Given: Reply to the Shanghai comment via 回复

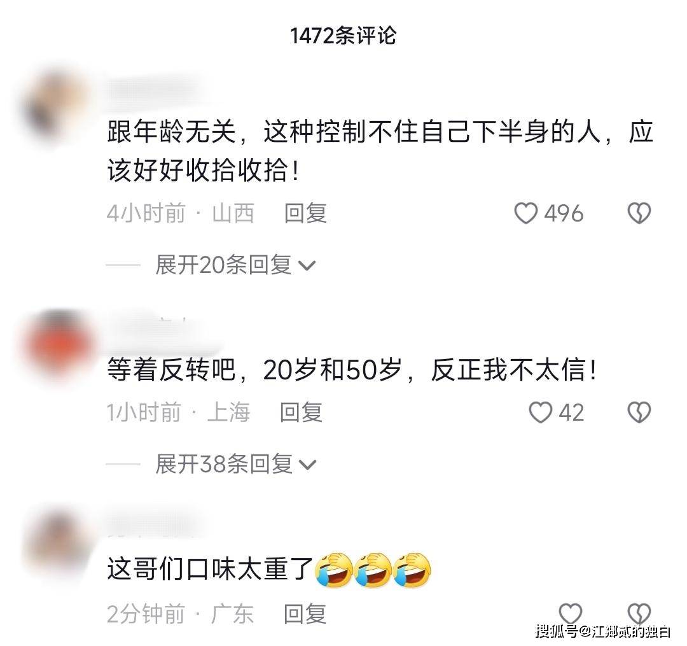Looking at the screenshot, I should 302,412.
